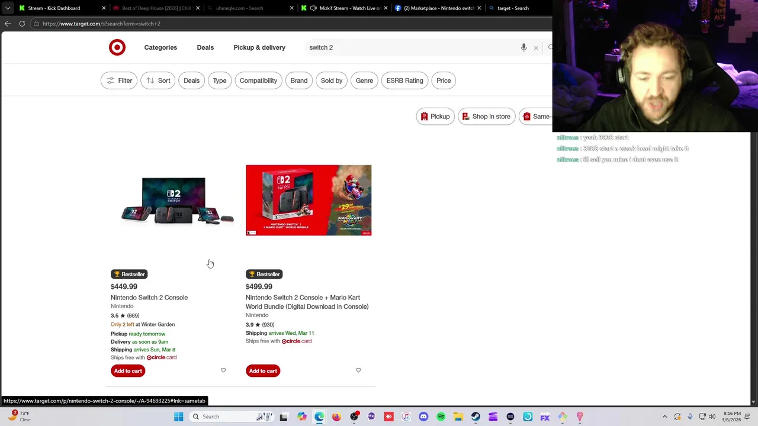Launch Copilot from taskbar
Viewport: 758px width, 426px height.
point(301,417)
